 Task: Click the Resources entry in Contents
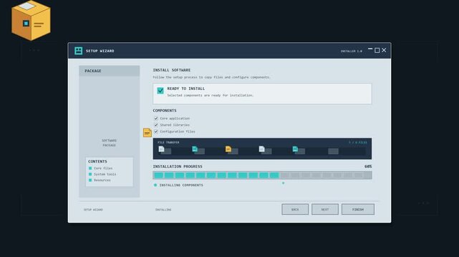pos(102,180)
